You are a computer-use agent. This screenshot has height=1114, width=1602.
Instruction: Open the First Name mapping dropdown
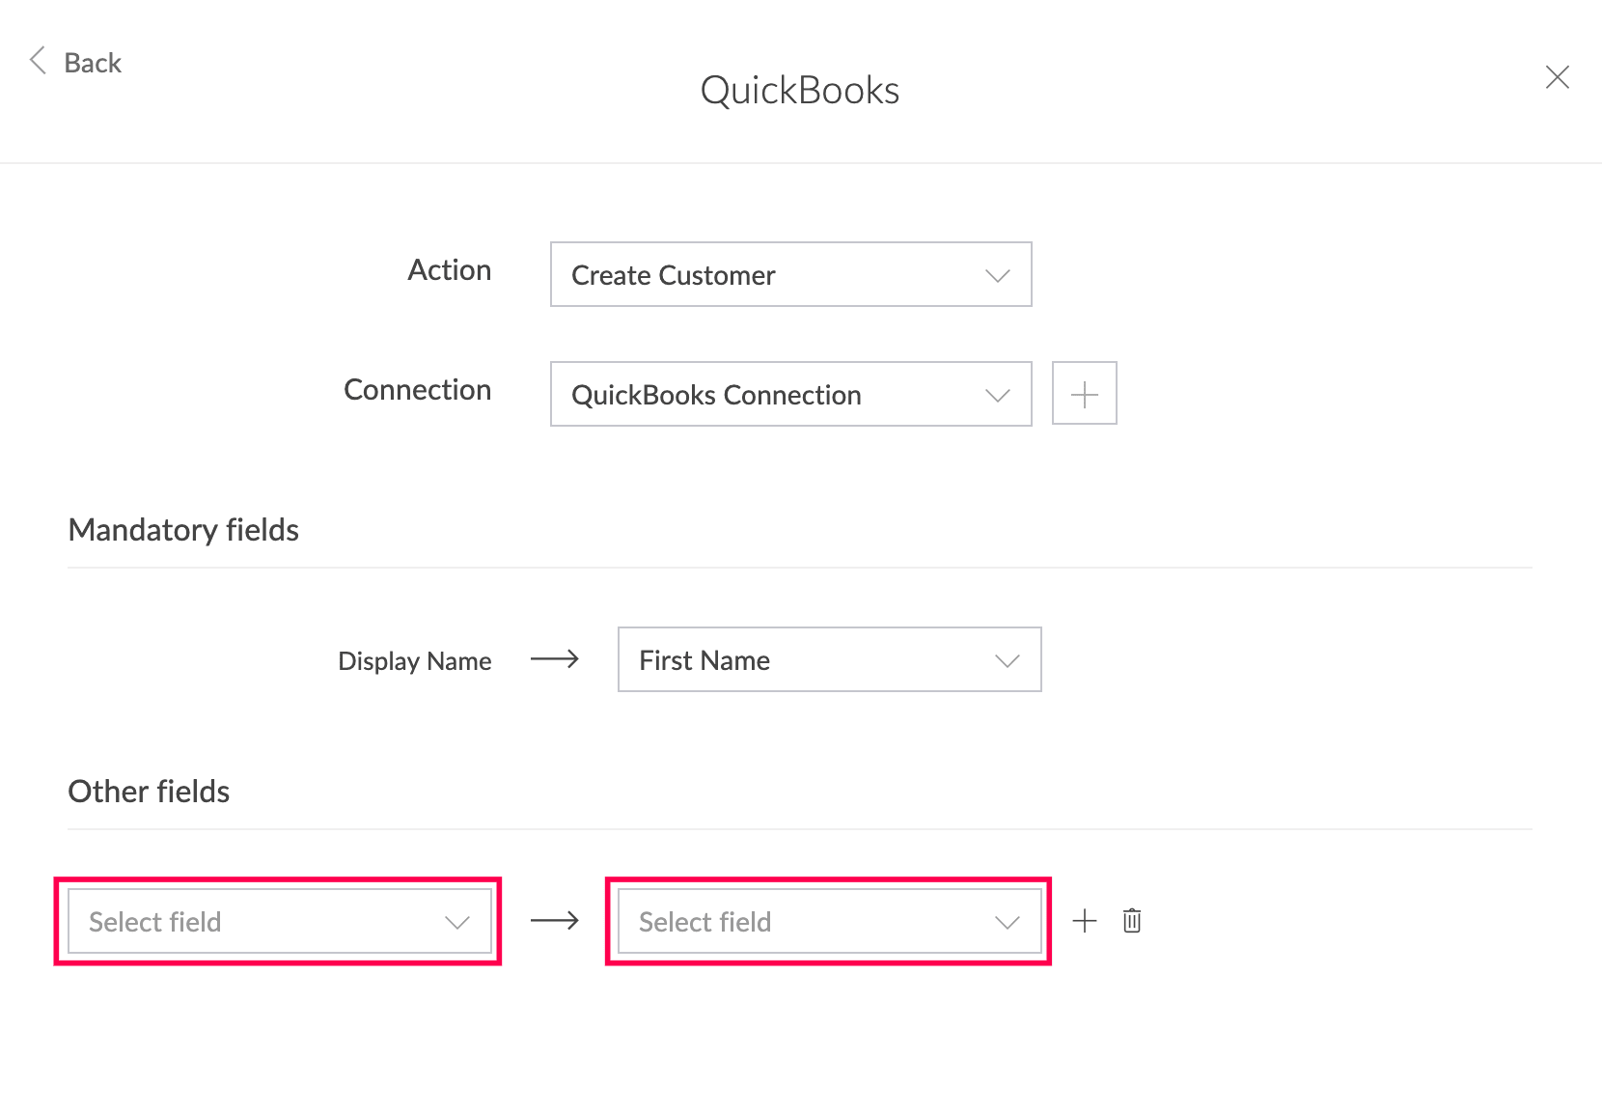pos(830,659)
